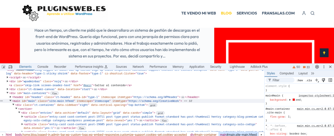
Task: Open main.min.css link for #main-container rule
Action: pos(315,109)
